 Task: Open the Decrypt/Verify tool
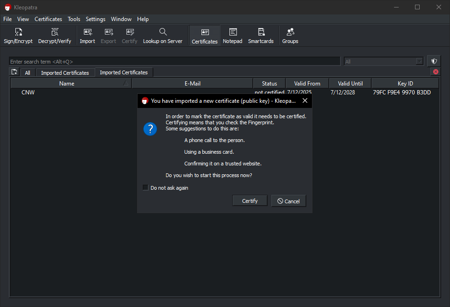[55, 36]
